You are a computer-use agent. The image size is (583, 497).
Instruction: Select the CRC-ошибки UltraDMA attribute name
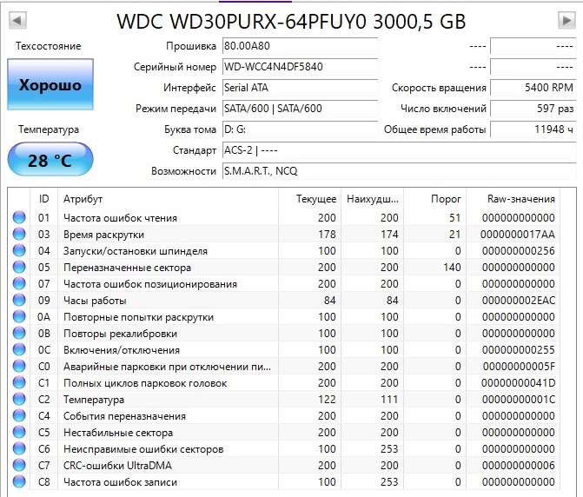click(117, 466)
